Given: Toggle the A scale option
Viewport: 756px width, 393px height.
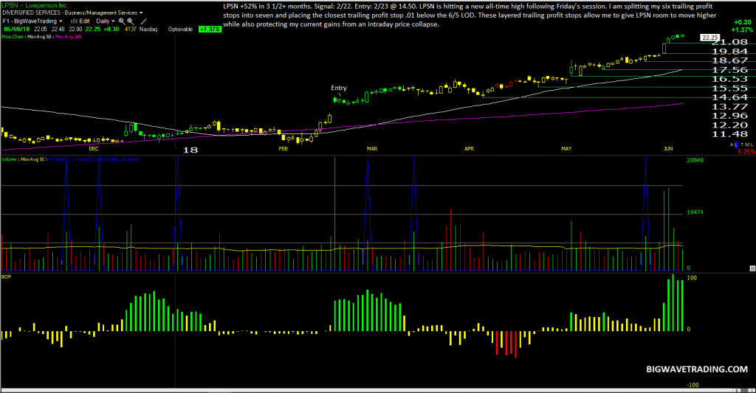Looking at the screenshot, I should pyautogui.click(x=732, y=145).
